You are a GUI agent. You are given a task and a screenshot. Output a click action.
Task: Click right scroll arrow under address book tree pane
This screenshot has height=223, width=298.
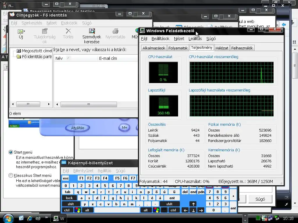[x=49, y=104]
